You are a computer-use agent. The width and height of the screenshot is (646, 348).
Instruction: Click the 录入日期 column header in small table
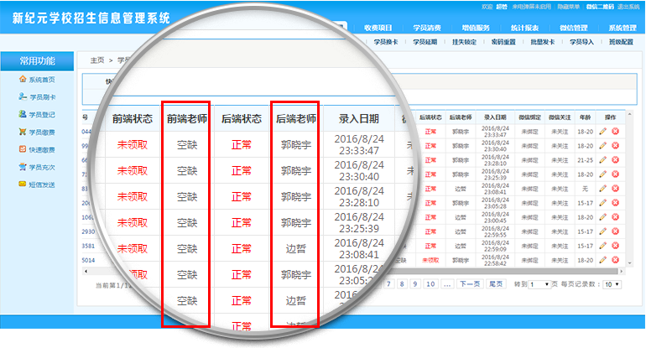click(495, 117)
